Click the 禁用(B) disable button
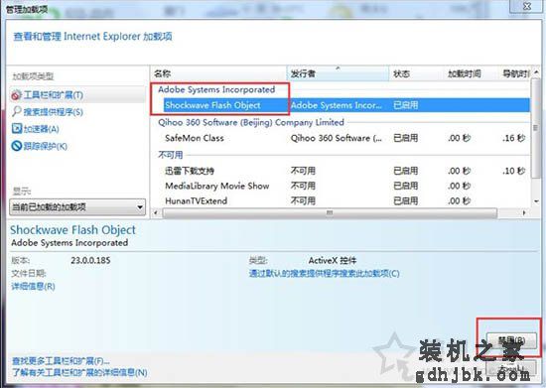Screen dimensions: 546x388 coord(511,340)
